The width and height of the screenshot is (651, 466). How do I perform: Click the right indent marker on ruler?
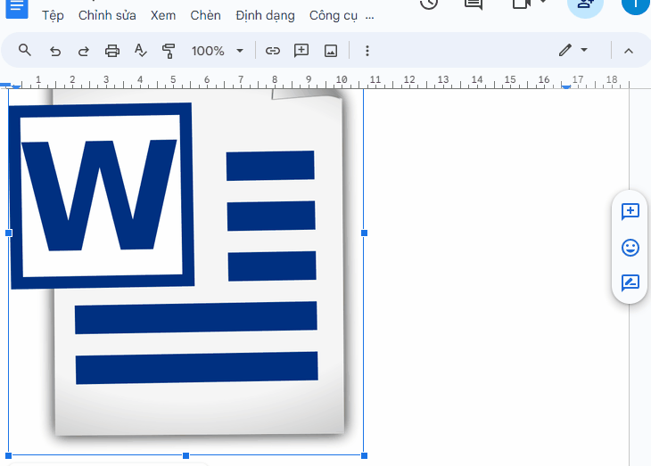click(566, 86)
